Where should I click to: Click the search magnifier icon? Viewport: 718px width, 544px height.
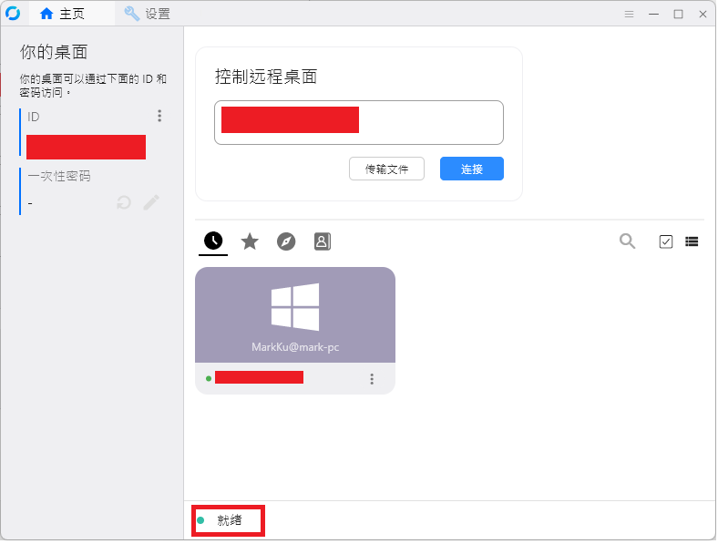pos(627,241)
